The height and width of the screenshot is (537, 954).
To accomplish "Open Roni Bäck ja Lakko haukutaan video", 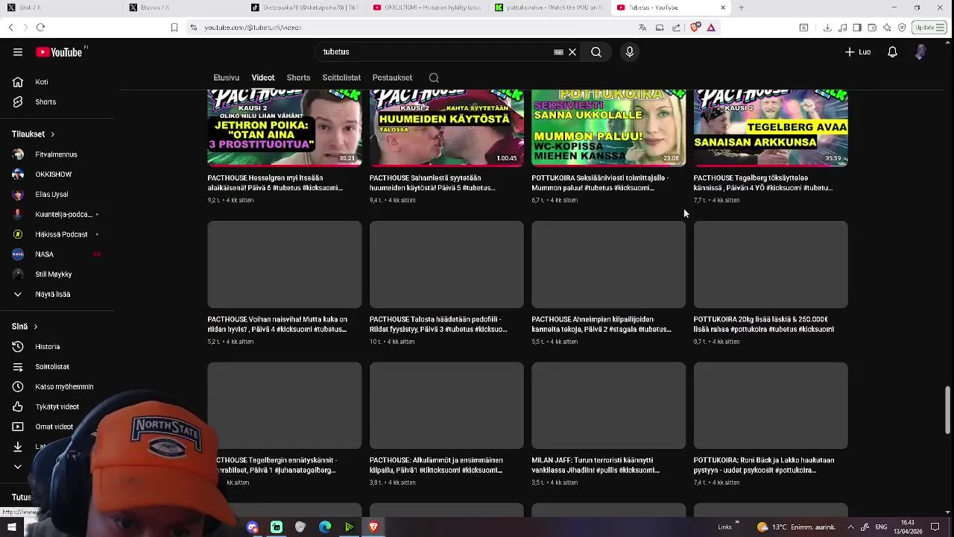I will coord(764,465).
